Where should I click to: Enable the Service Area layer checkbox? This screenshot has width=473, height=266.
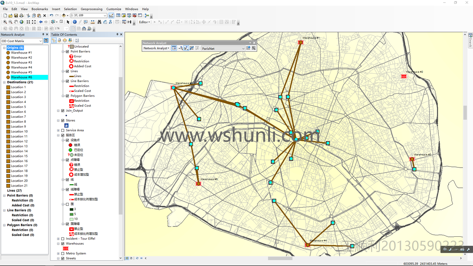(x=63, y=130)
